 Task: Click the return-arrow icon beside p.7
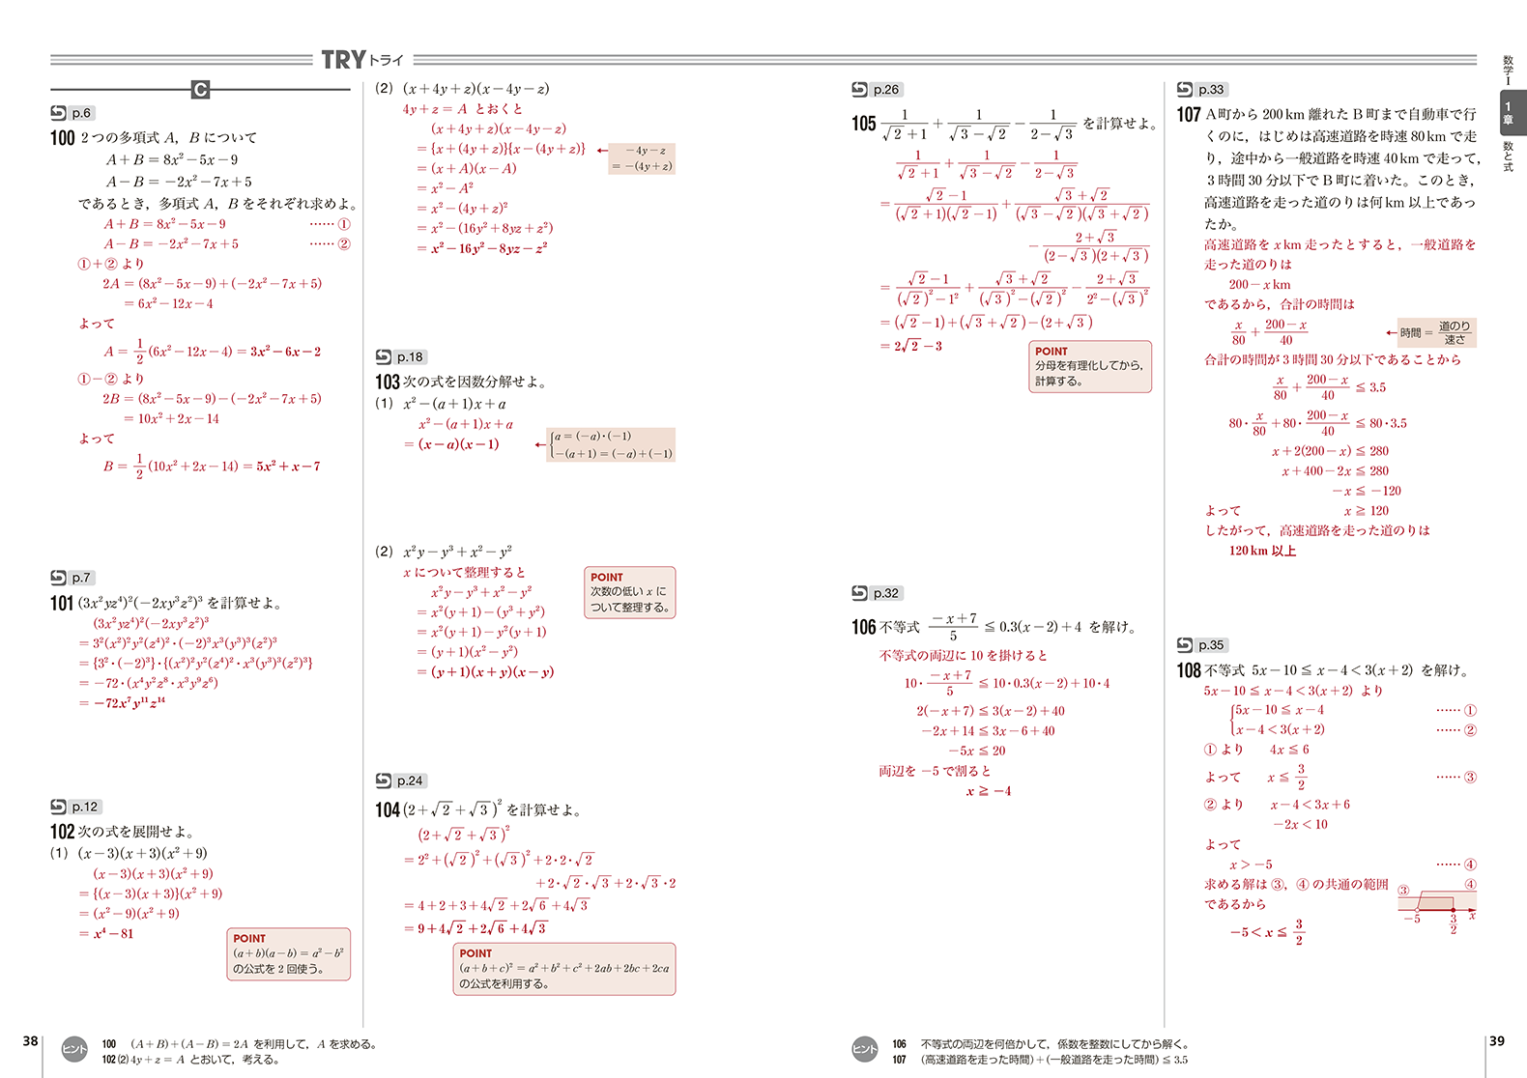(59, 578)
